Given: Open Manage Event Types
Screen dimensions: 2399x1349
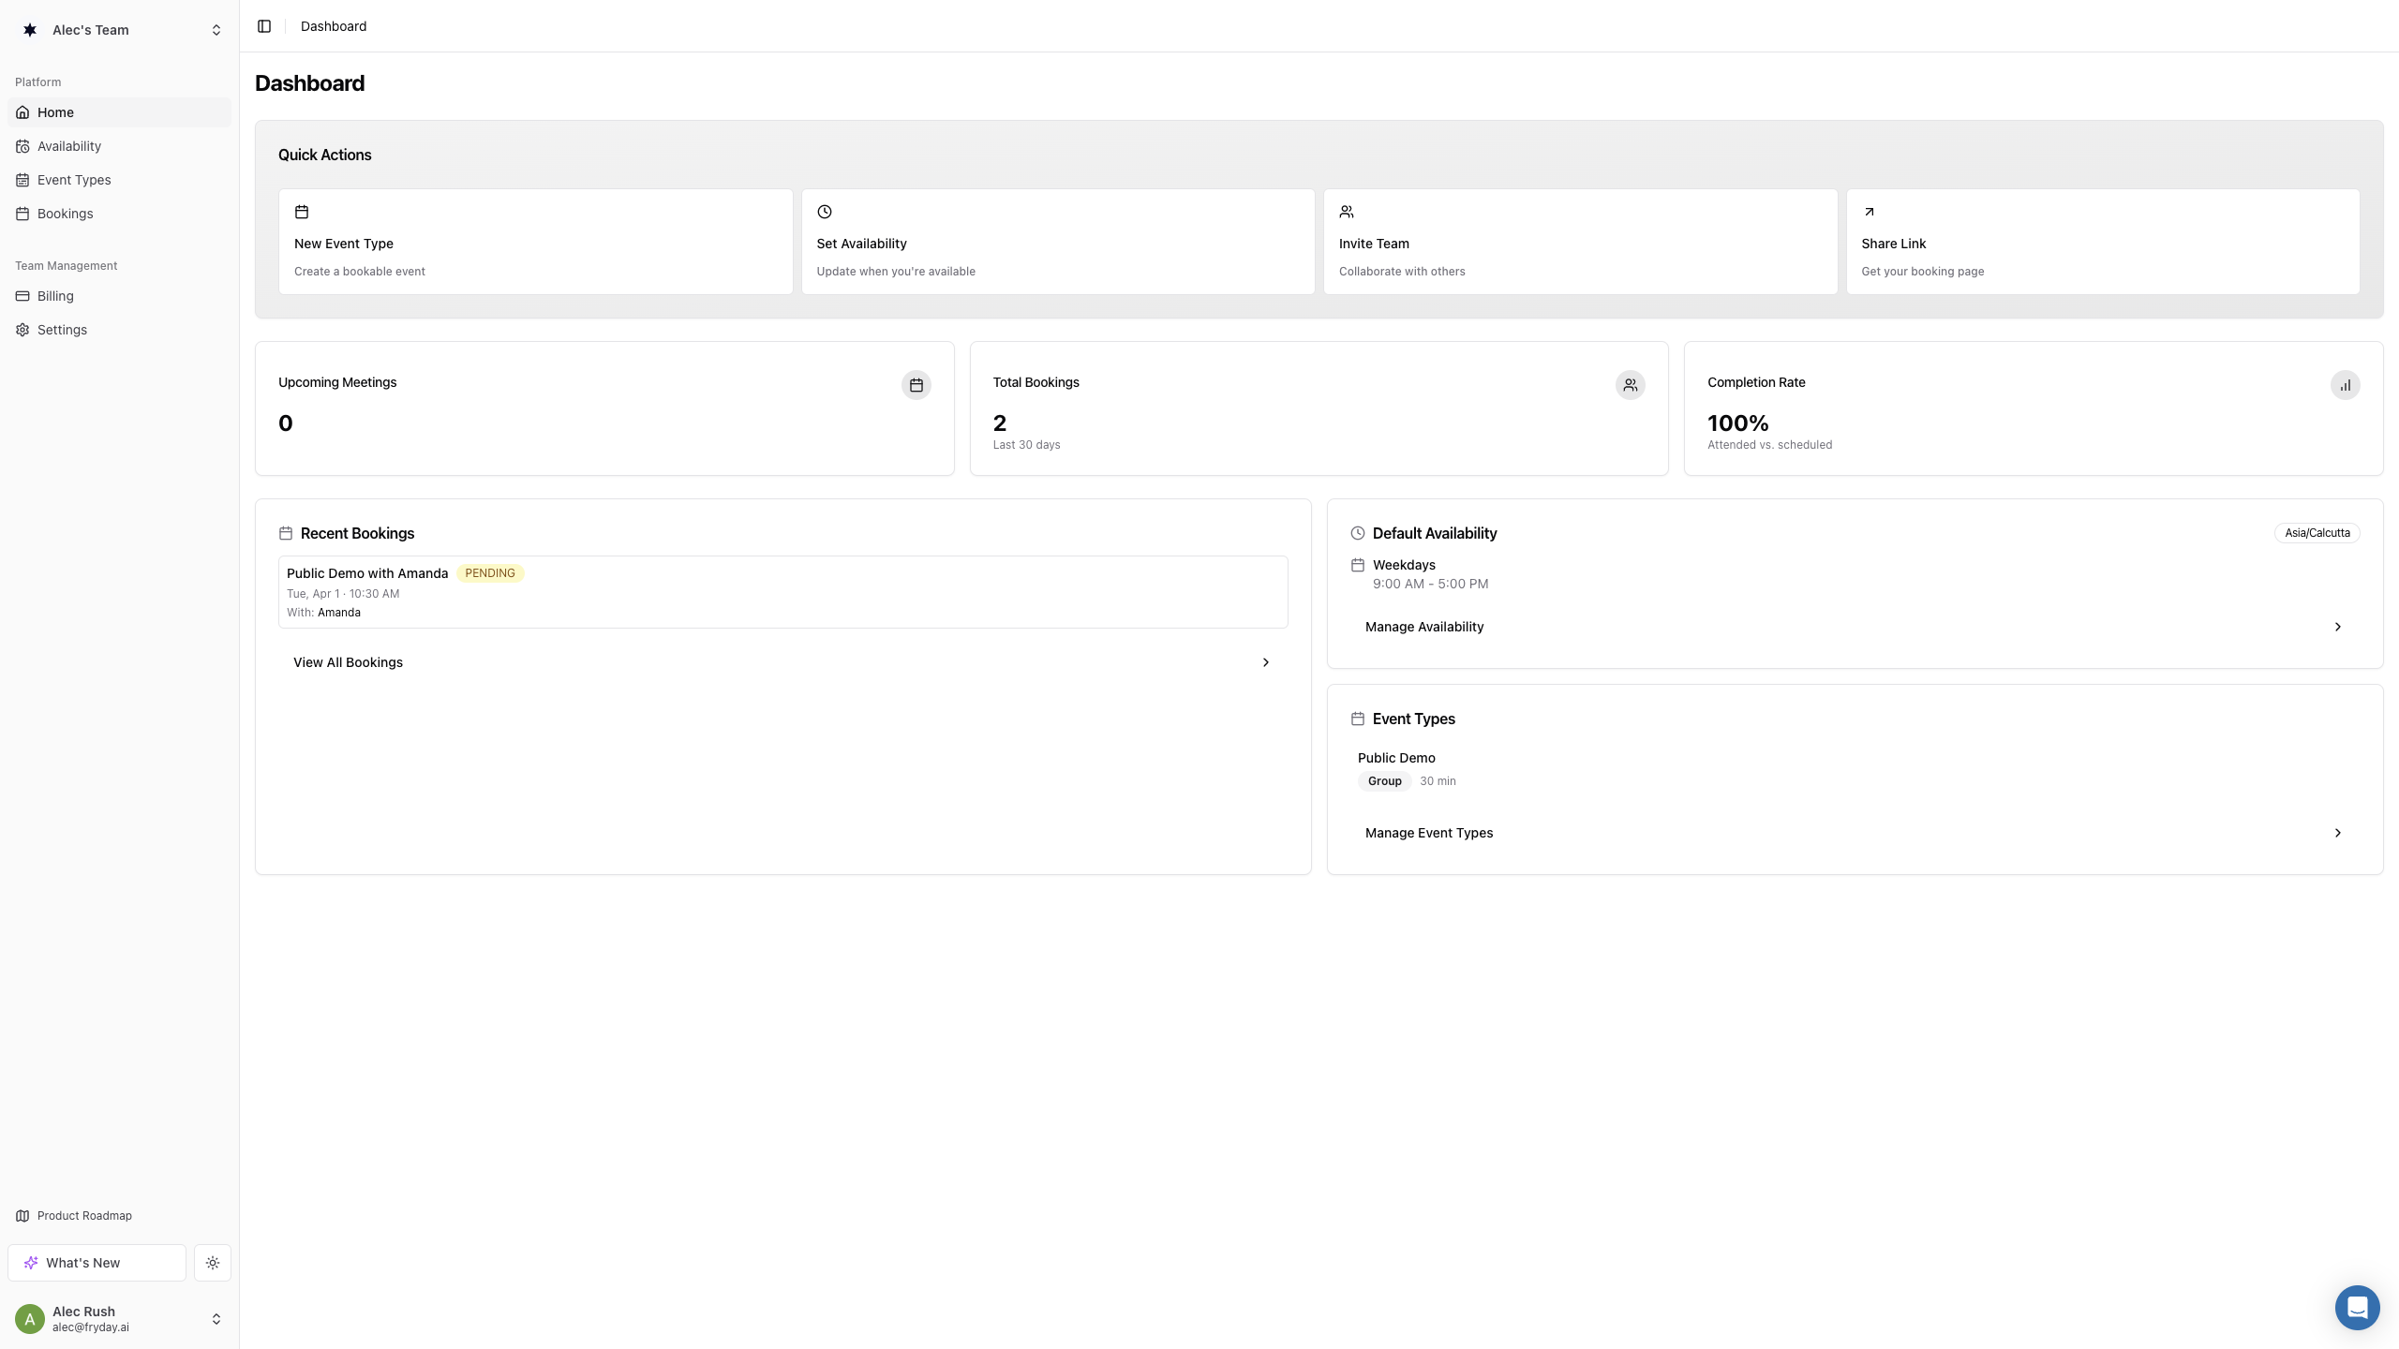Looking at the screenshot, I should coord(1429,833).
